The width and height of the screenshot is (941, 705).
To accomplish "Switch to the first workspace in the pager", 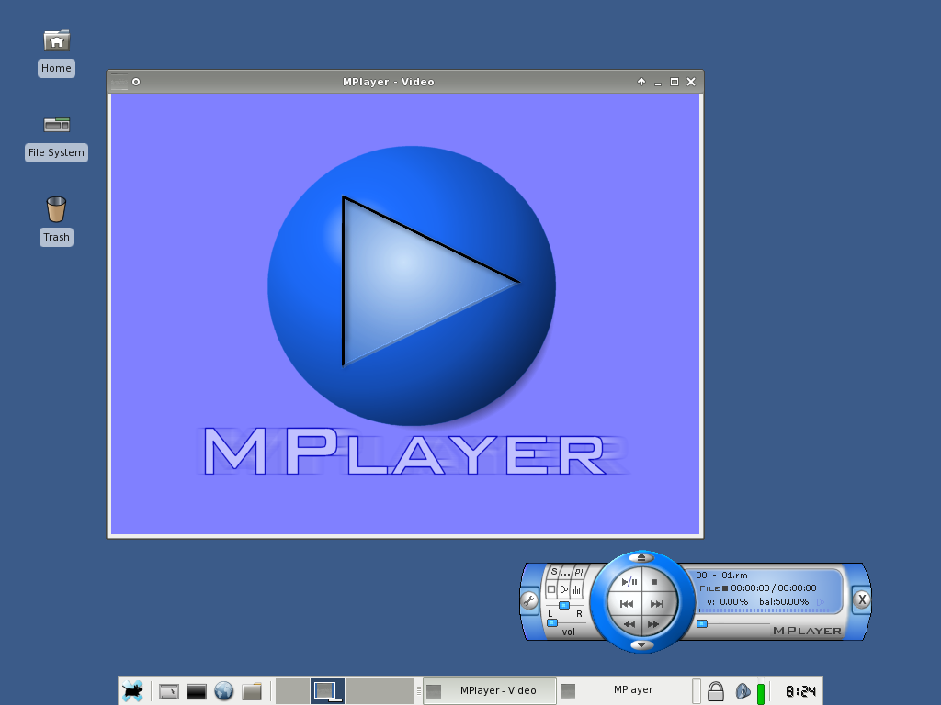I will pos(292,690).
